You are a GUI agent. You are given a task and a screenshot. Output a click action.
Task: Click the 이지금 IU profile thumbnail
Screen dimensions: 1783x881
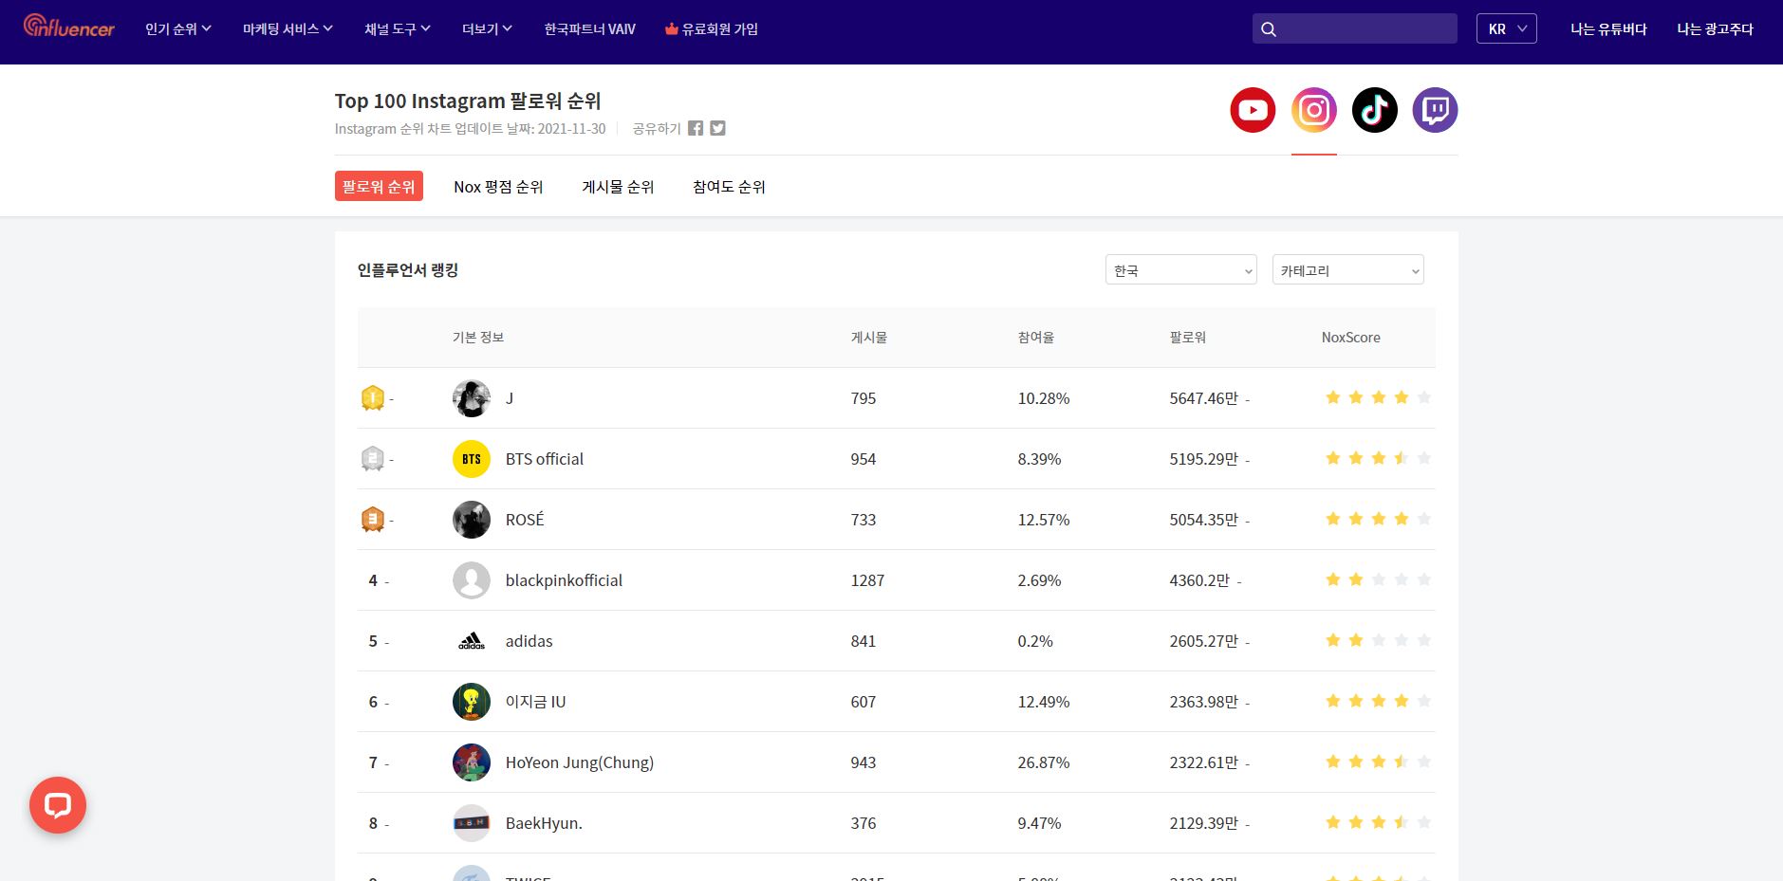click(472, 702)
